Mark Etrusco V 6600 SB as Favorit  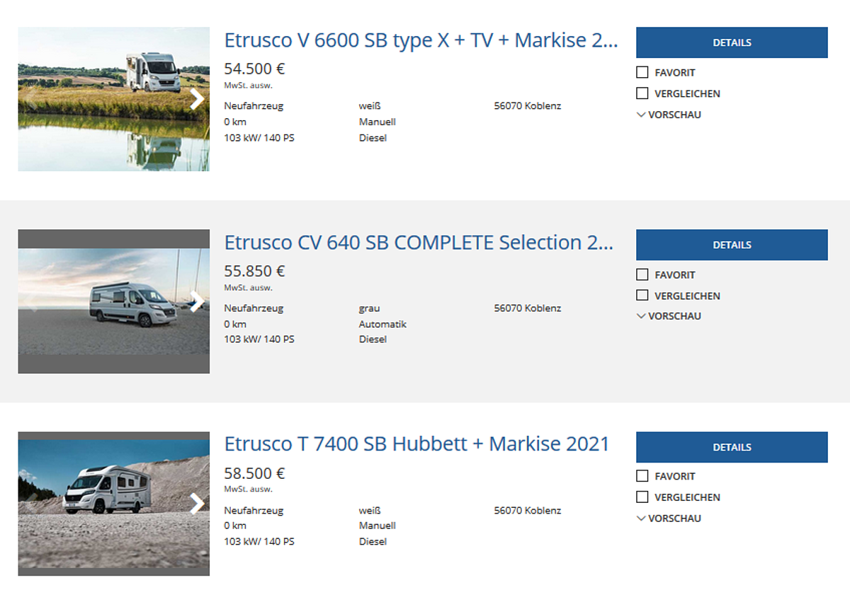point(642,72)
